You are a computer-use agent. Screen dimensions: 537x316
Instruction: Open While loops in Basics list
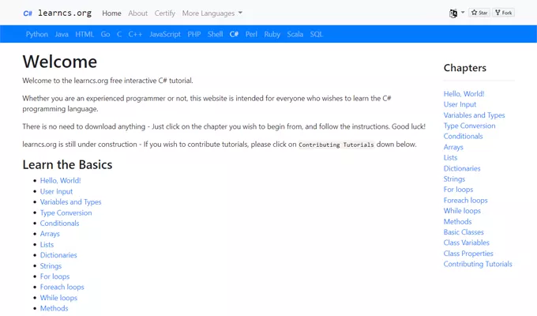coord(58,298)
